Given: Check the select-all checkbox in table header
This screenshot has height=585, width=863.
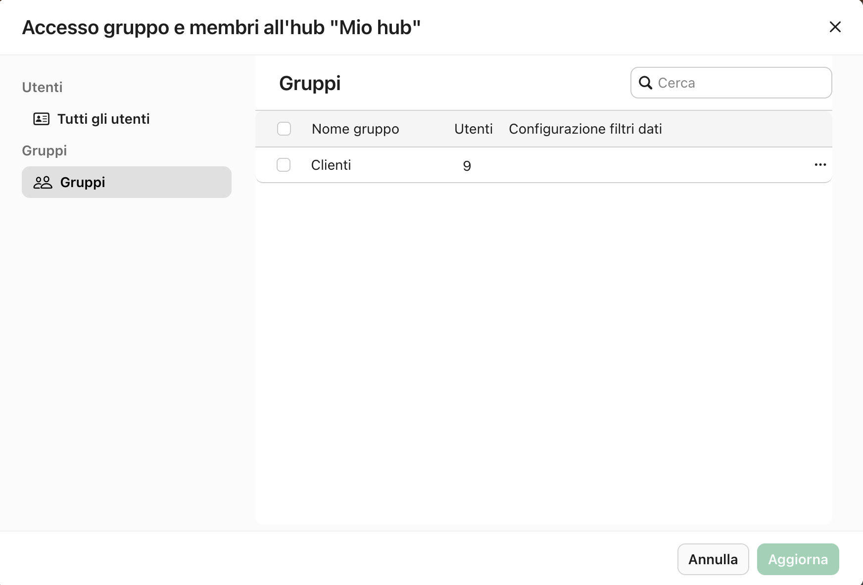Looking at the screenshot, I should [284, 128].
